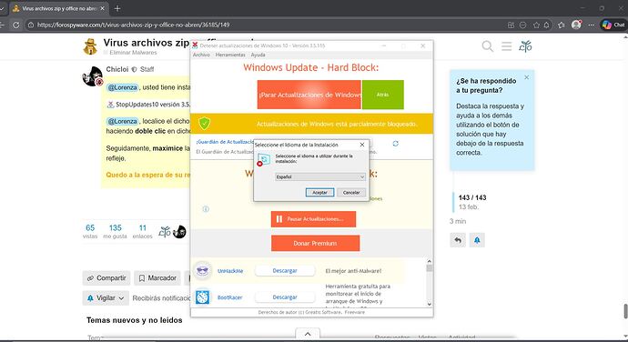Click the Donar Premium button
Image resolution: width=628 pixels, height=342 pixels.
315,243
